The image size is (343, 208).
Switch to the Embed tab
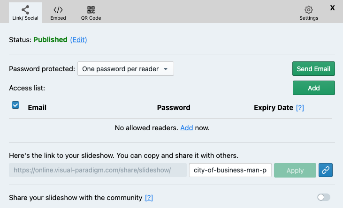point(58,13)
